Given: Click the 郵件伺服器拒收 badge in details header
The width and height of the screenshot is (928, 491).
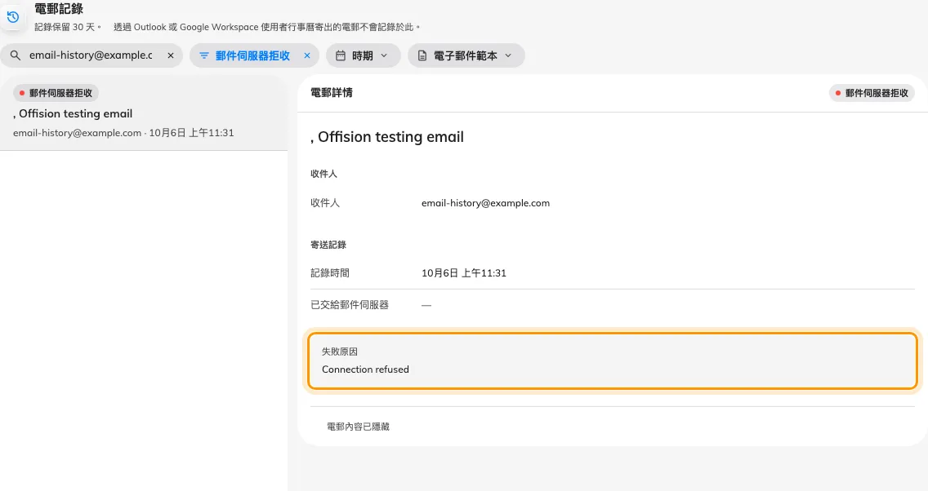Looking at the screenshot, I should pos(872,93).
